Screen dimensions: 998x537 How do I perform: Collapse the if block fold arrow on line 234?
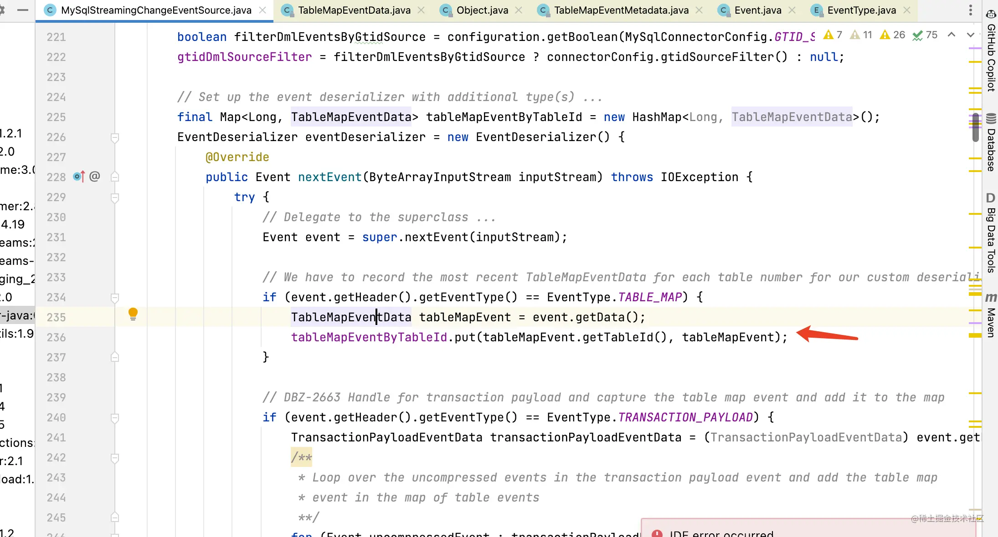114,298
